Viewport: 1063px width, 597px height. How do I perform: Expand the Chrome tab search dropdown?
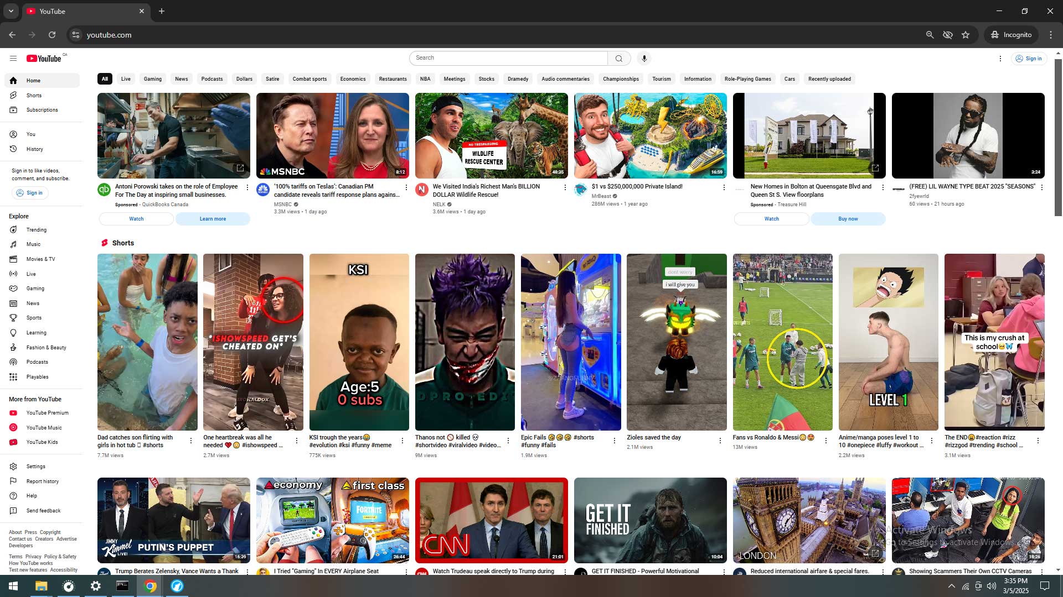pos(11,11)
